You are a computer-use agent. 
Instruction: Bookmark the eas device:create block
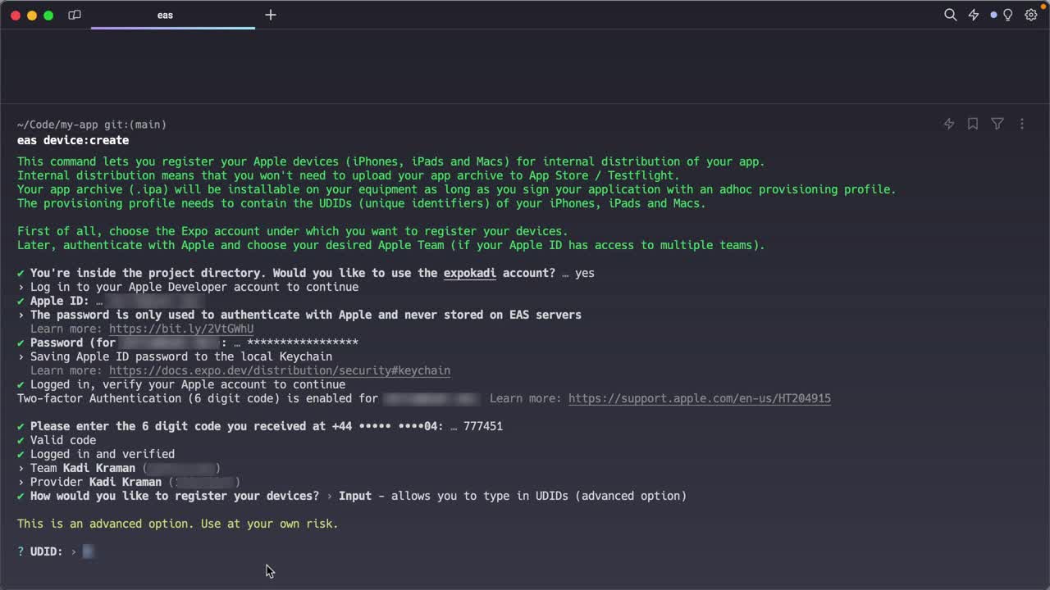(x=973, y=124)
